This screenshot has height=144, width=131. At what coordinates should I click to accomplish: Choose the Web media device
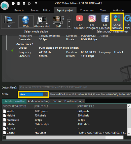click(26, 22)
